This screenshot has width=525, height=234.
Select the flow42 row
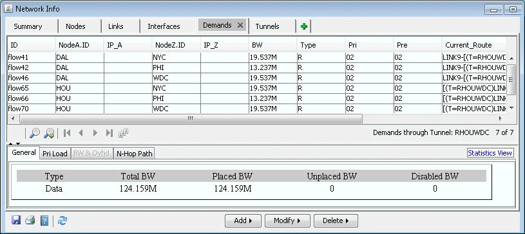[x=256, y=68]
